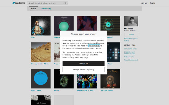Screen dimensions: 169x105
Task: Open the Musique de la Nuit cover
Action: [87, 81]
